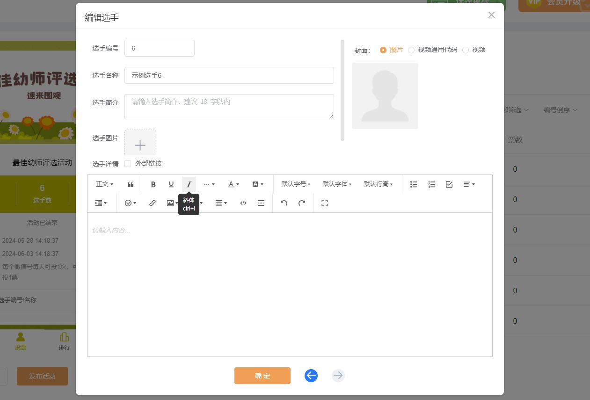
Task: Insert a hyperlink with the link icon
Action: point(153,203)
